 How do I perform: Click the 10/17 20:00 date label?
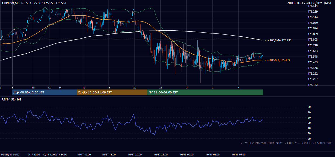point(135,155)
